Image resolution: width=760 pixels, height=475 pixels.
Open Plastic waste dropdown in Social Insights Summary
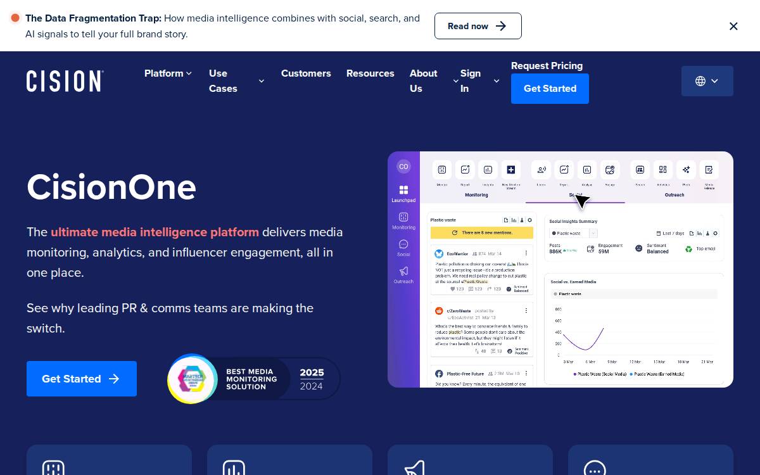[x=574, y=233]
